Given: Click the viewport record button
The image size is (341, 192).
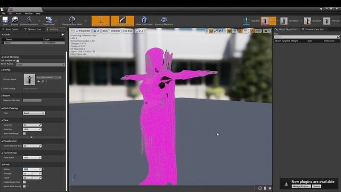Looking at the screenshot, I should point(260,188).
